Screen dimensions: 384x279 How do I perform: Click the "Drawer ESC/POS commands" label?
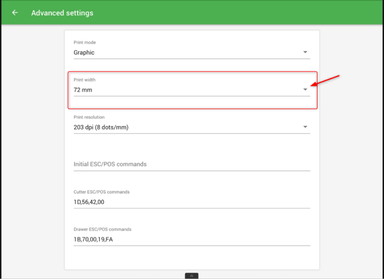pos(102,229)
